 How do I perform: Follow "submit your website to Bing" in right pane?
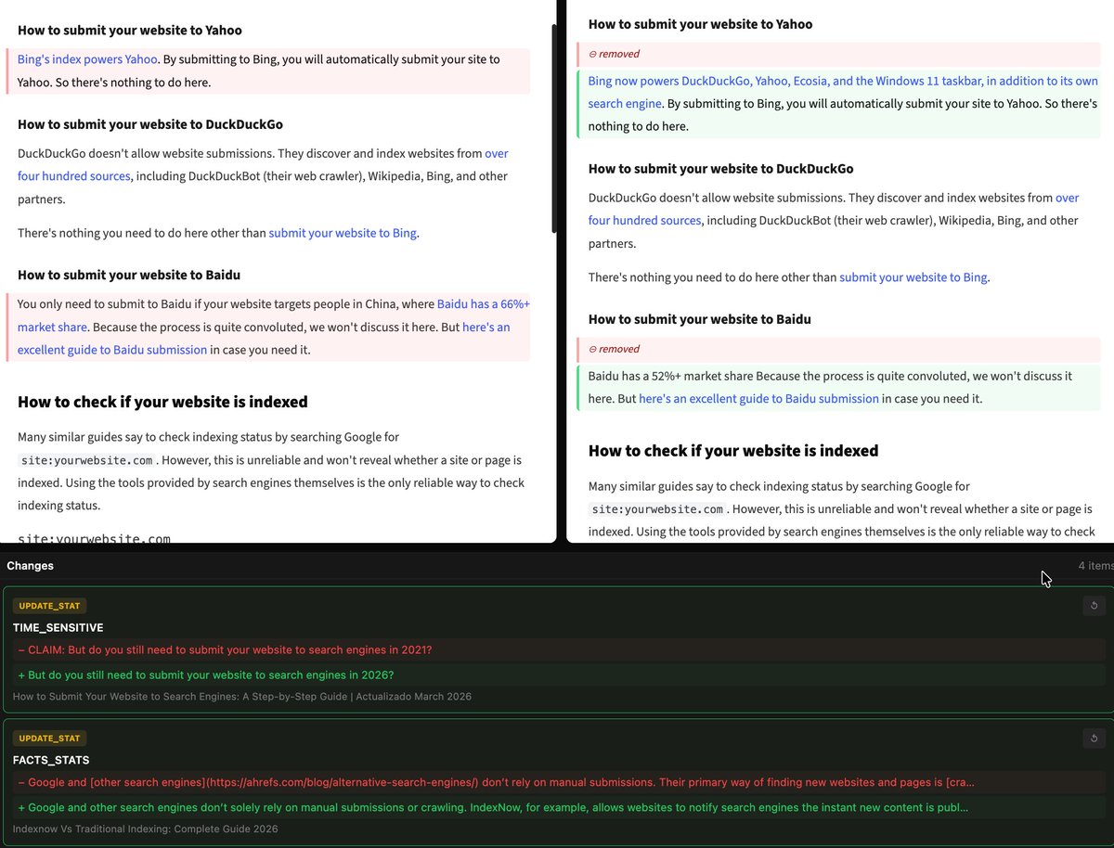pos(913,277)
